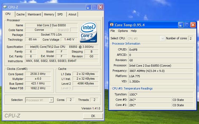Switch to the Cache tab in CPU-Z
199x124 pixels.
click(20, 14)
